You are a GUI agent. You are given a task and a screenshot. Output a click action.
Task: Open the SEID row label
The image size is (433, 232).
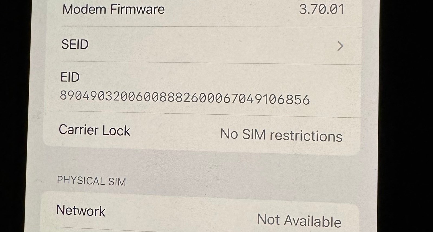75,44
